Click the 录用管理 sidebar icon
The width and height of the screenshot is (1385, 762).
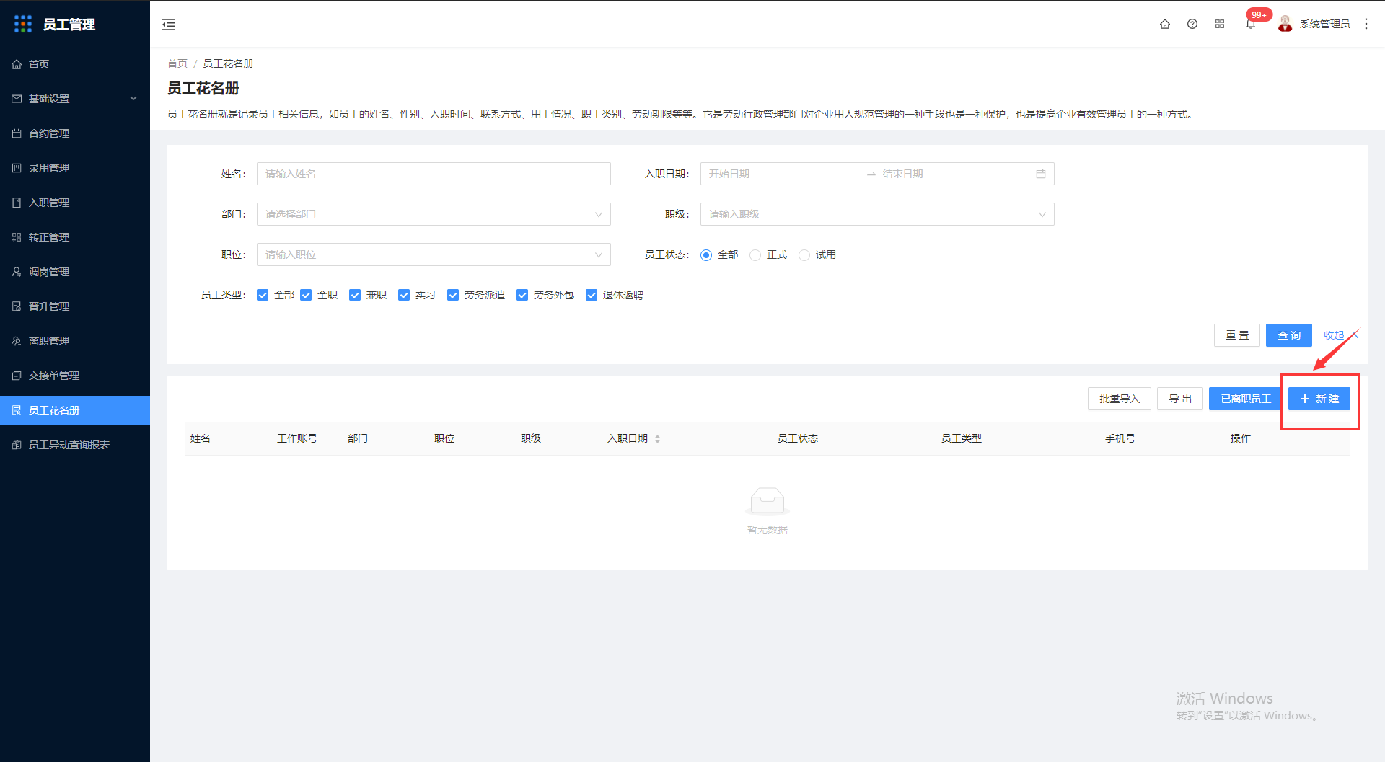[x=17, y=168]
